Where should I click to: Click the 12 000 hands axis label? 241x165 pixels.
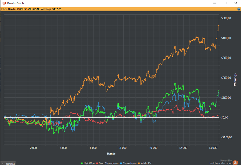pos(183,148)
